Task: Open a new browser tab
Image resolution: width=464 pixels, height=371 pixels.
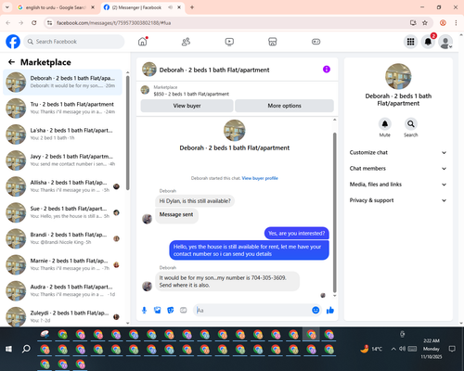Action: pyautogui.click(x=192, y=7)
